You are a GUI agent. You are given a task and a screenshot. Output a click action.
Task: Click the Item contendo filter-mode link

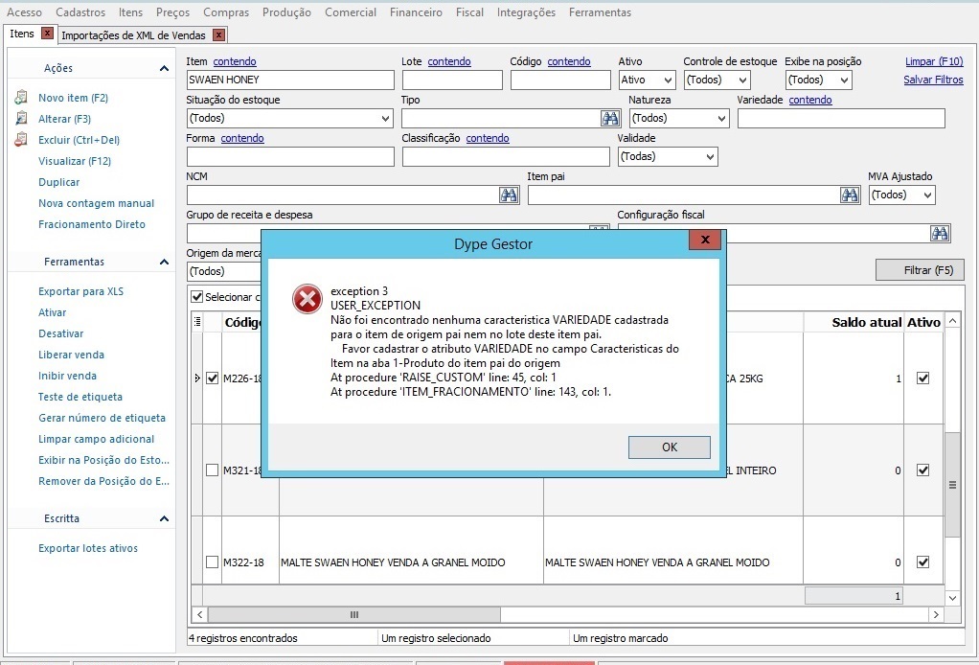point(235,61)
